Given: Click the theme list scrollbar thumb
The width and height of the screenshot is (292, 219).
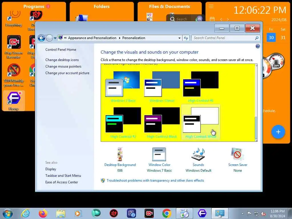Looking at the screenshot, I should pyautogui.click(x=256, y=127).
